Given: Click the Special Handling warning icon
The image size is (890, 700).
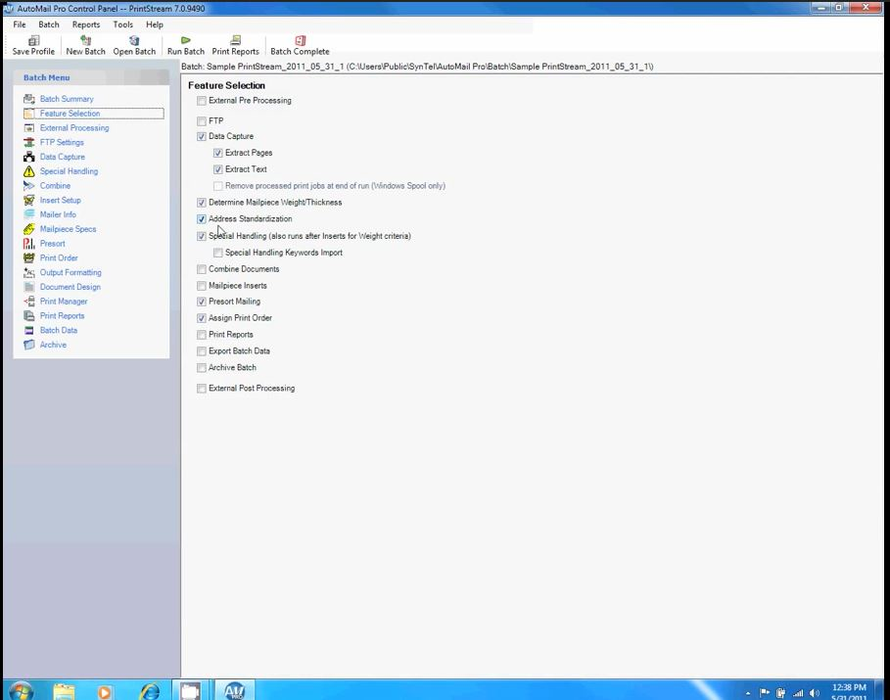Looking at the screenshot, I should point(28,170).
